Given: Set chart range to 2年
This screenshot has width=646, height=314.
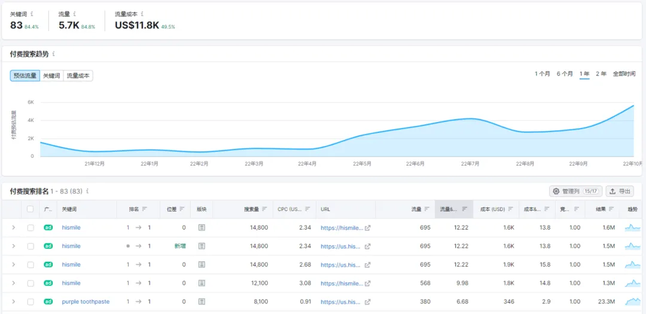Looking at the screenshot, I should (601, 74).
